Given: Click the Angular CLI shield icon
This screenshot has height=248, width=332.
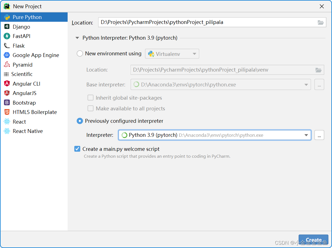Looking at the screenshot, I should click(x=7, y=84).
